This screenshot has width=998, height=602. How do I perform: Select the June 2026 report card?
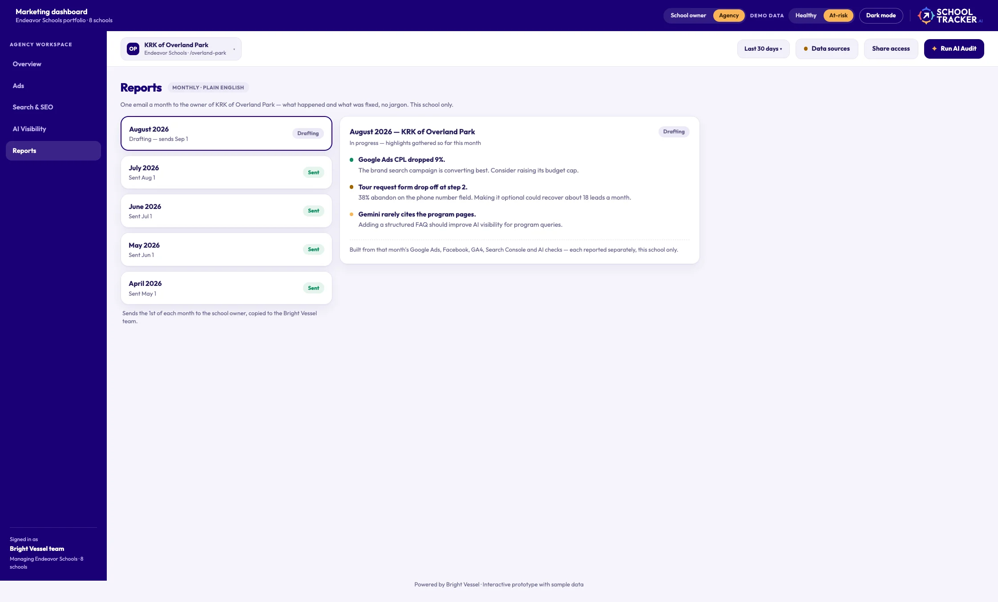click(x=226, y=211)
